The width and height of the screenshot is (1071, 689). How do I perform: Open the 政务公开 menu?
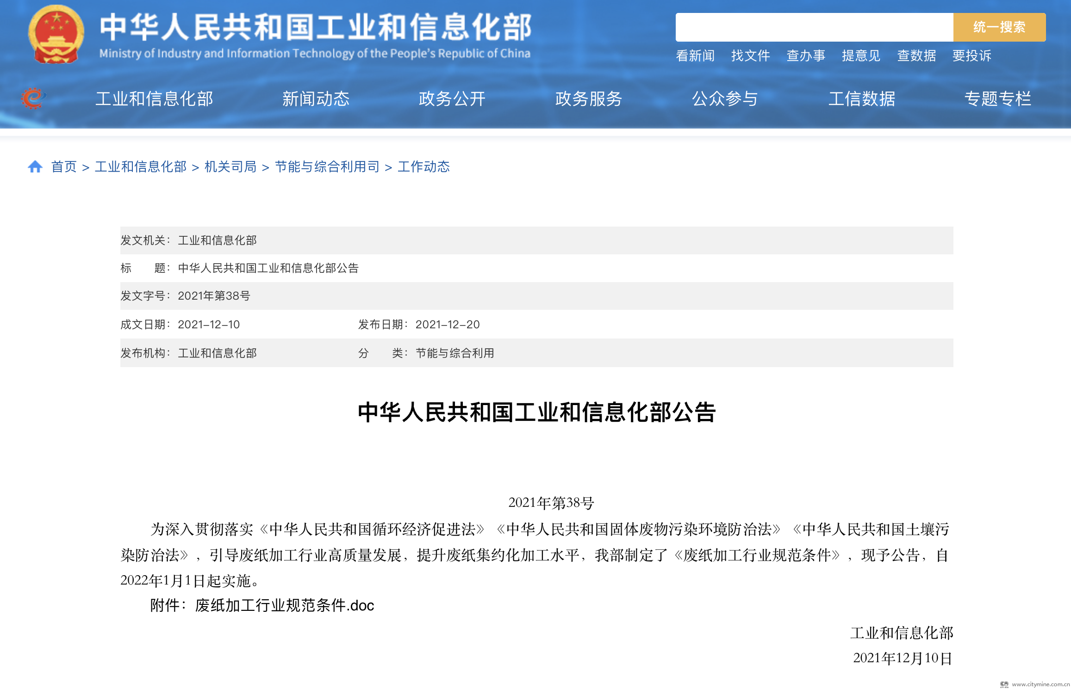point(452,98)
